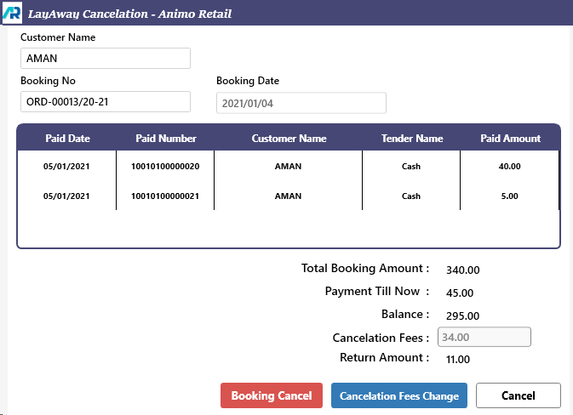The image size is (573, 415).
Task: Click the Return Amount value 11.00
Action: coord(458,359)
